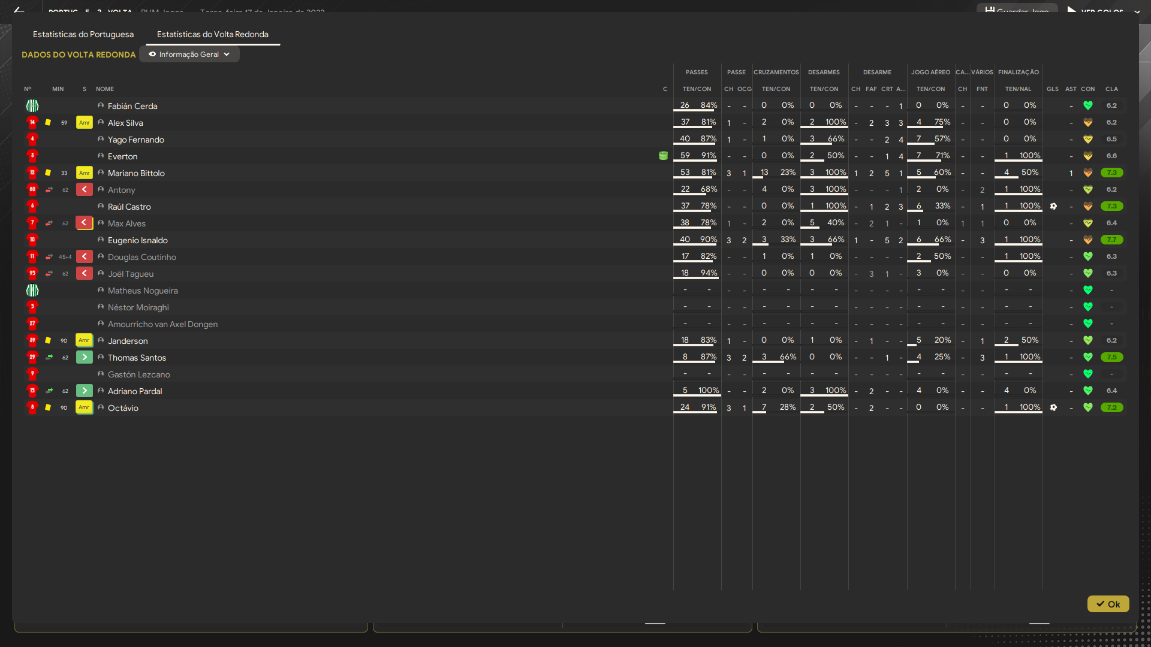Click Mariano Bittolo's yellow Amr badge
This screenshot has height=647, width=1151.
85,173
